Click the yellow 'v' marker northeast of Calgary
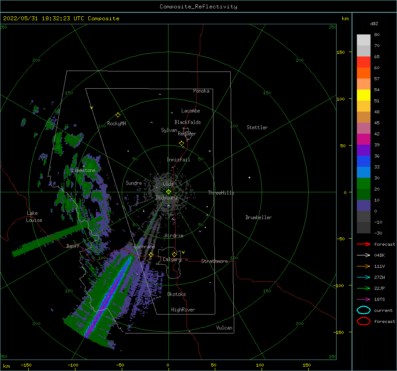Image resolution: width=397 pixels, height=371 pixels. coord(184,252)
